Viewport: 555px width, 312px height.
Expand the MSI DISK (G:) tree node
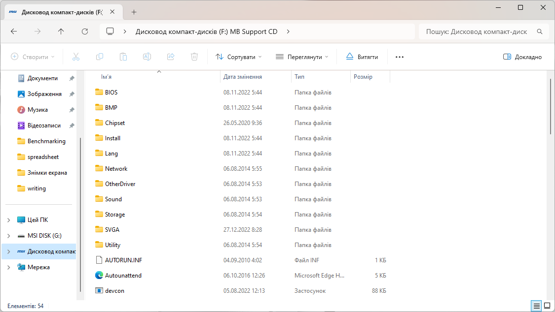[8, 236]
